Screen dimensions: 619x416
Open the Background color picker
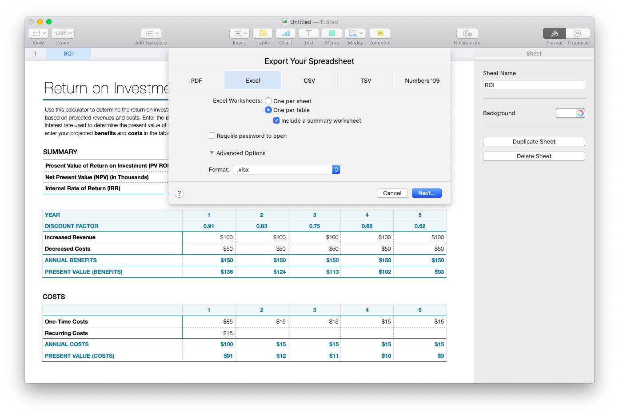point(581,113)
